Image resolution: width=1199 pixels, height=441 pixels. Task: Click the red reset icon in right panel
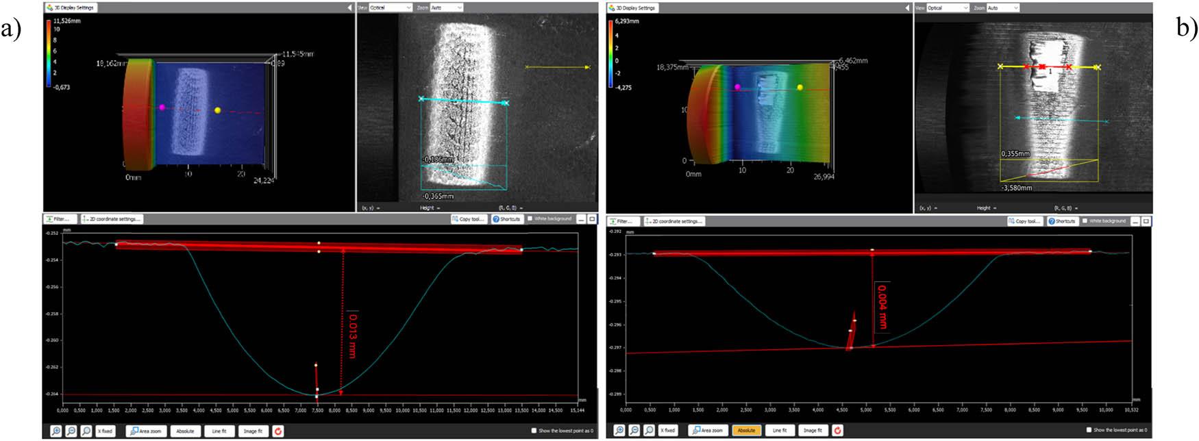[837, 430]
